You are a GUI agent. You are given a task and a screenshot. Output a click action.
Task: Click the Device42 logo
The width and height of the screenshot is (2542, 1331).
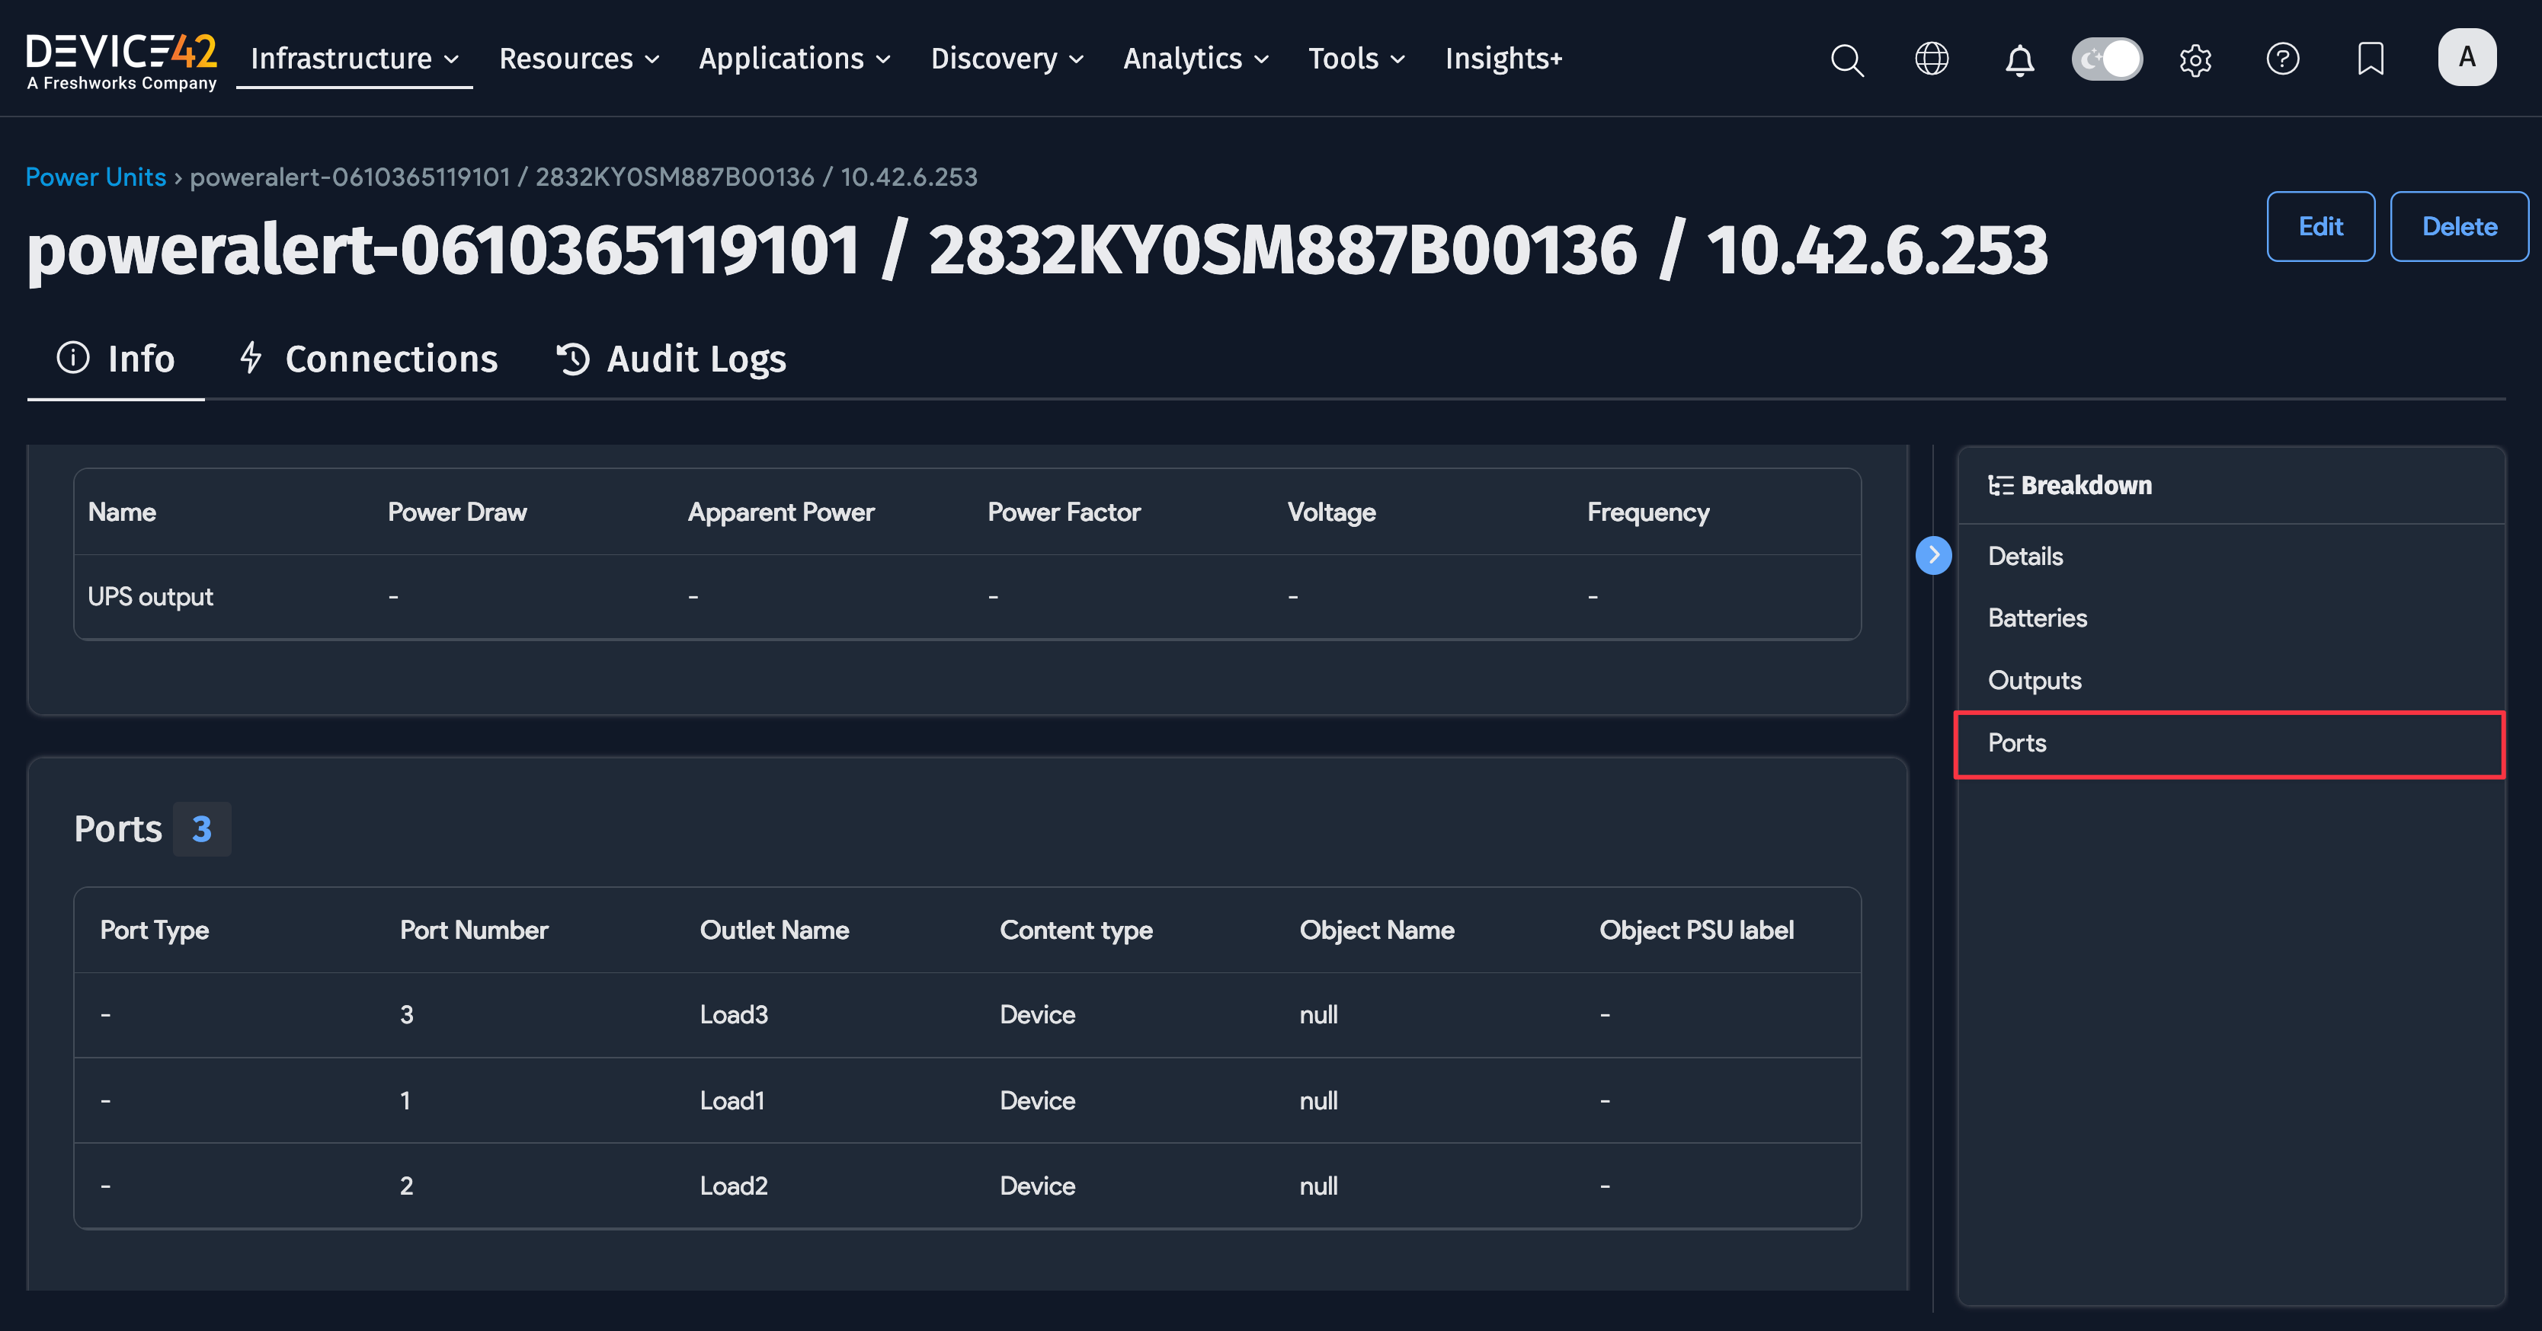click(120, 61)
